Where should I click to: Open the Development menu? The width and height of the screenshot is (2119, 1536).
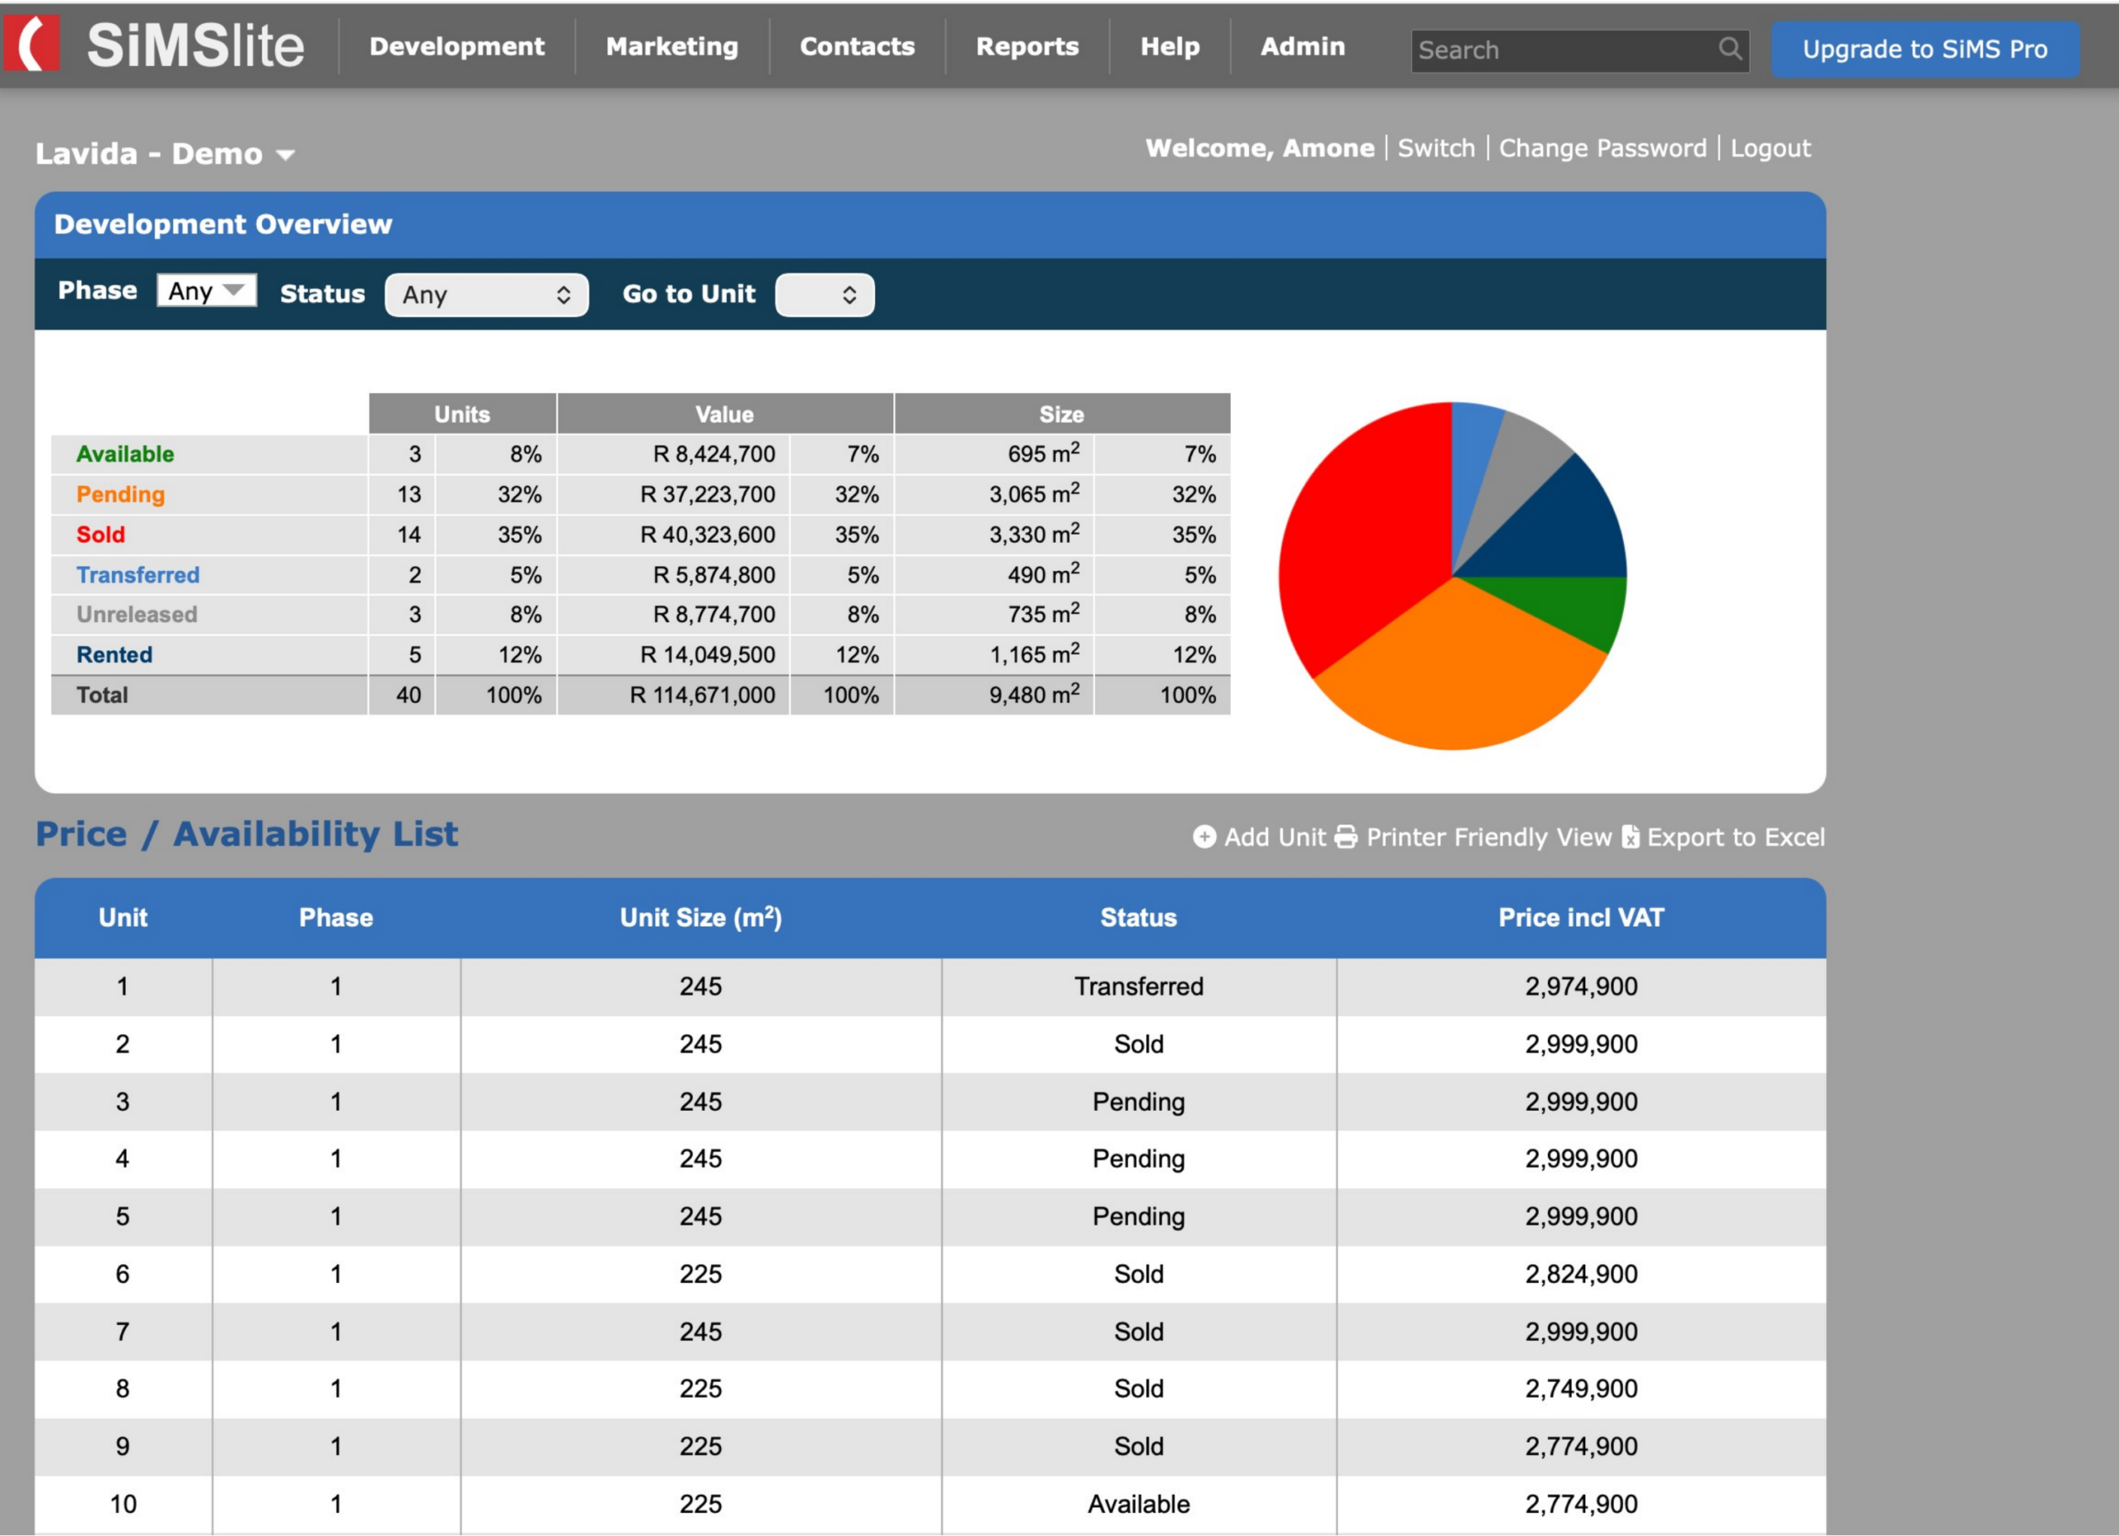[x=457, y=46]
